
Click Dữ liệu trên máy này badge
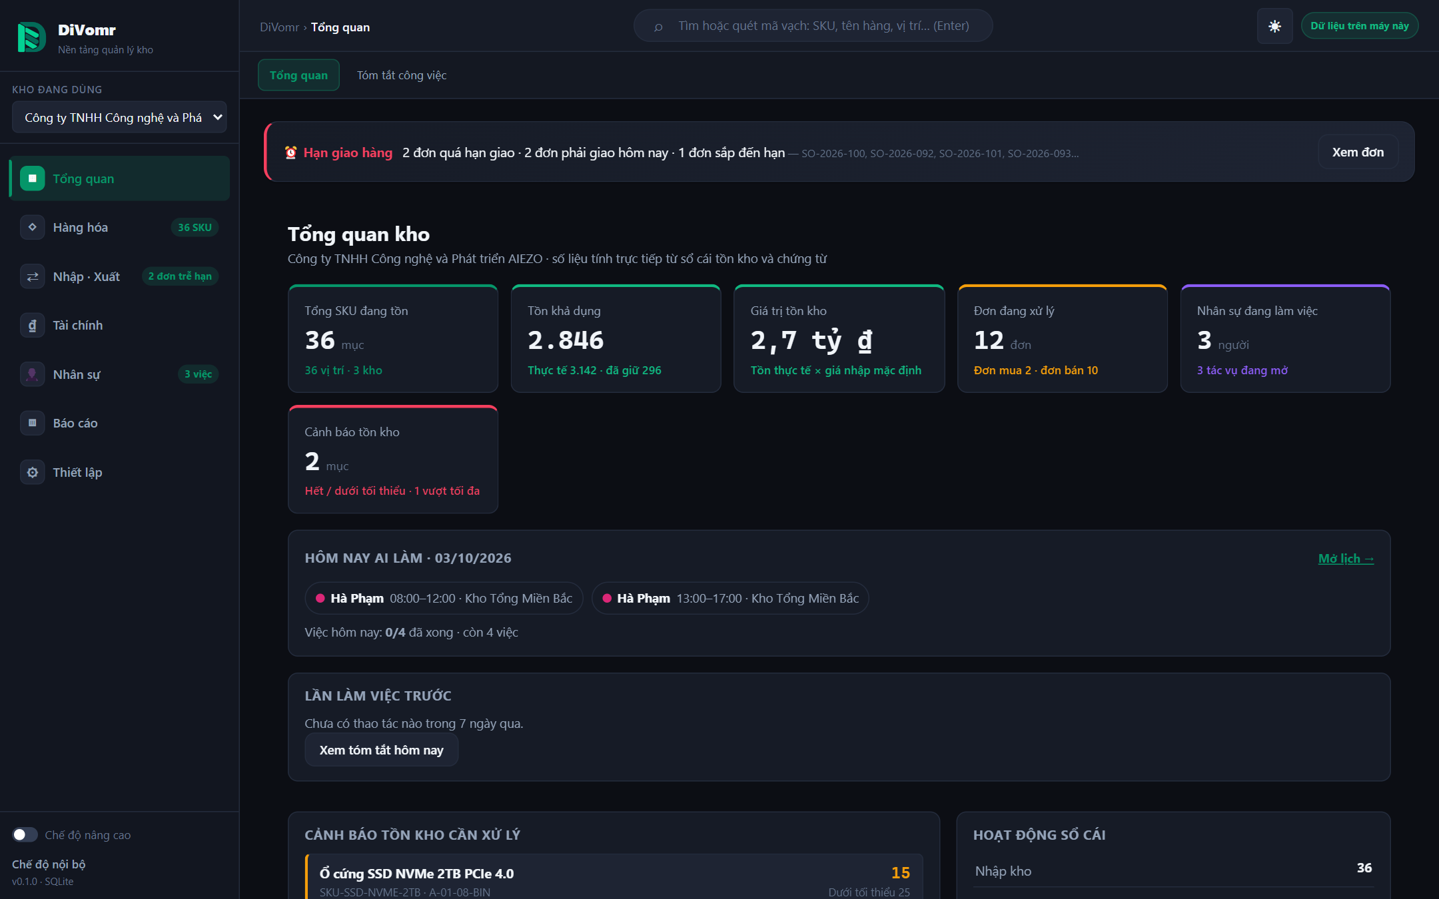[1360, 26]
